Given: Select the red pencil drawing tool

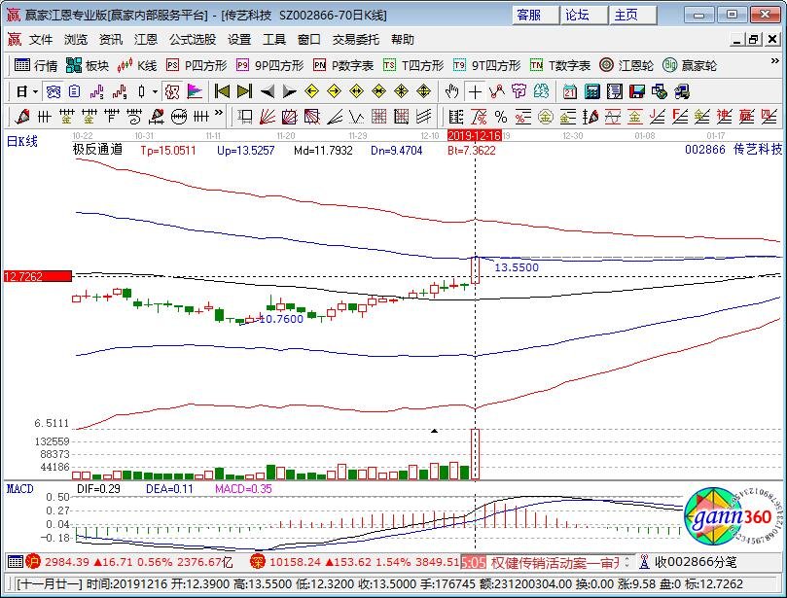Looking at the screenshot, I should click(x=22, y=117).
